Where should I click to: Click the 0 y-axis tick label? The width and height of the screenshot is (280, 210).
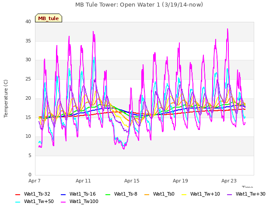pyautogui.click(x=30, y=175)
